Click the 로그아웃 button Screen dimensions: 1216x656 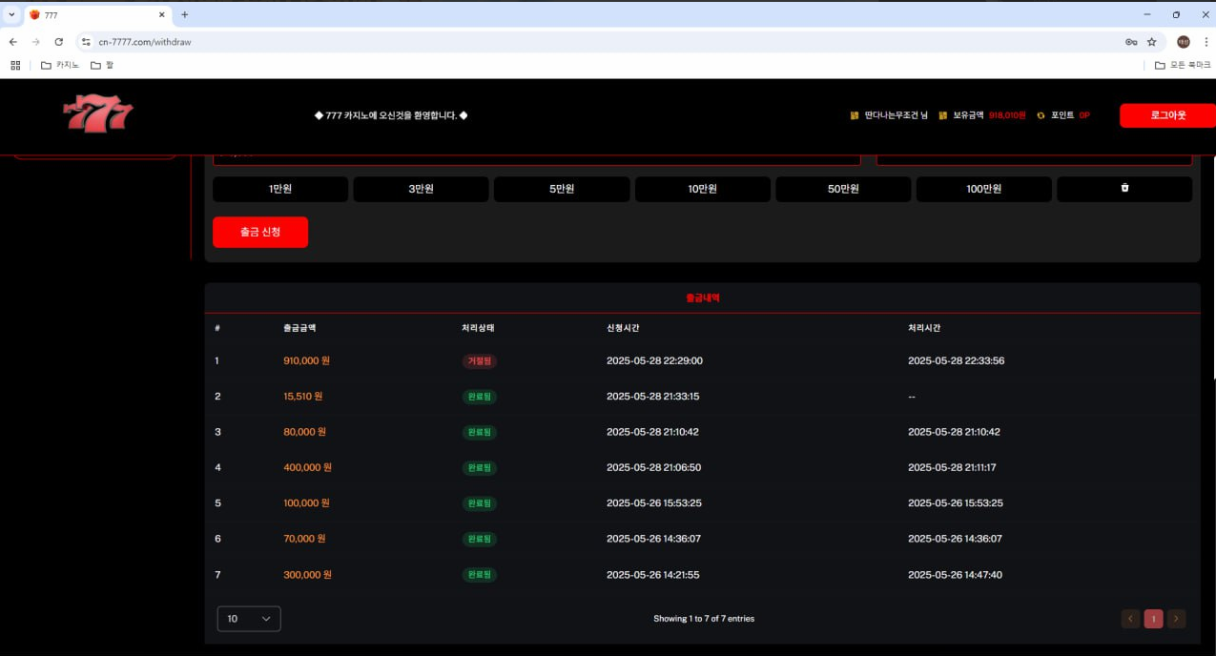1167,115
